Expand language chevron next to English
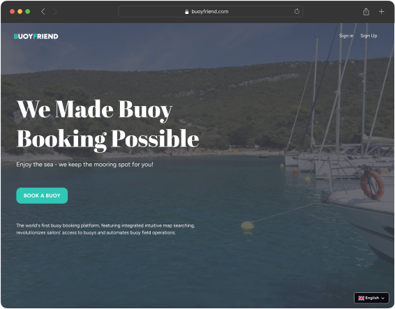The image size is (395, 309). click(x=383, y=298)
